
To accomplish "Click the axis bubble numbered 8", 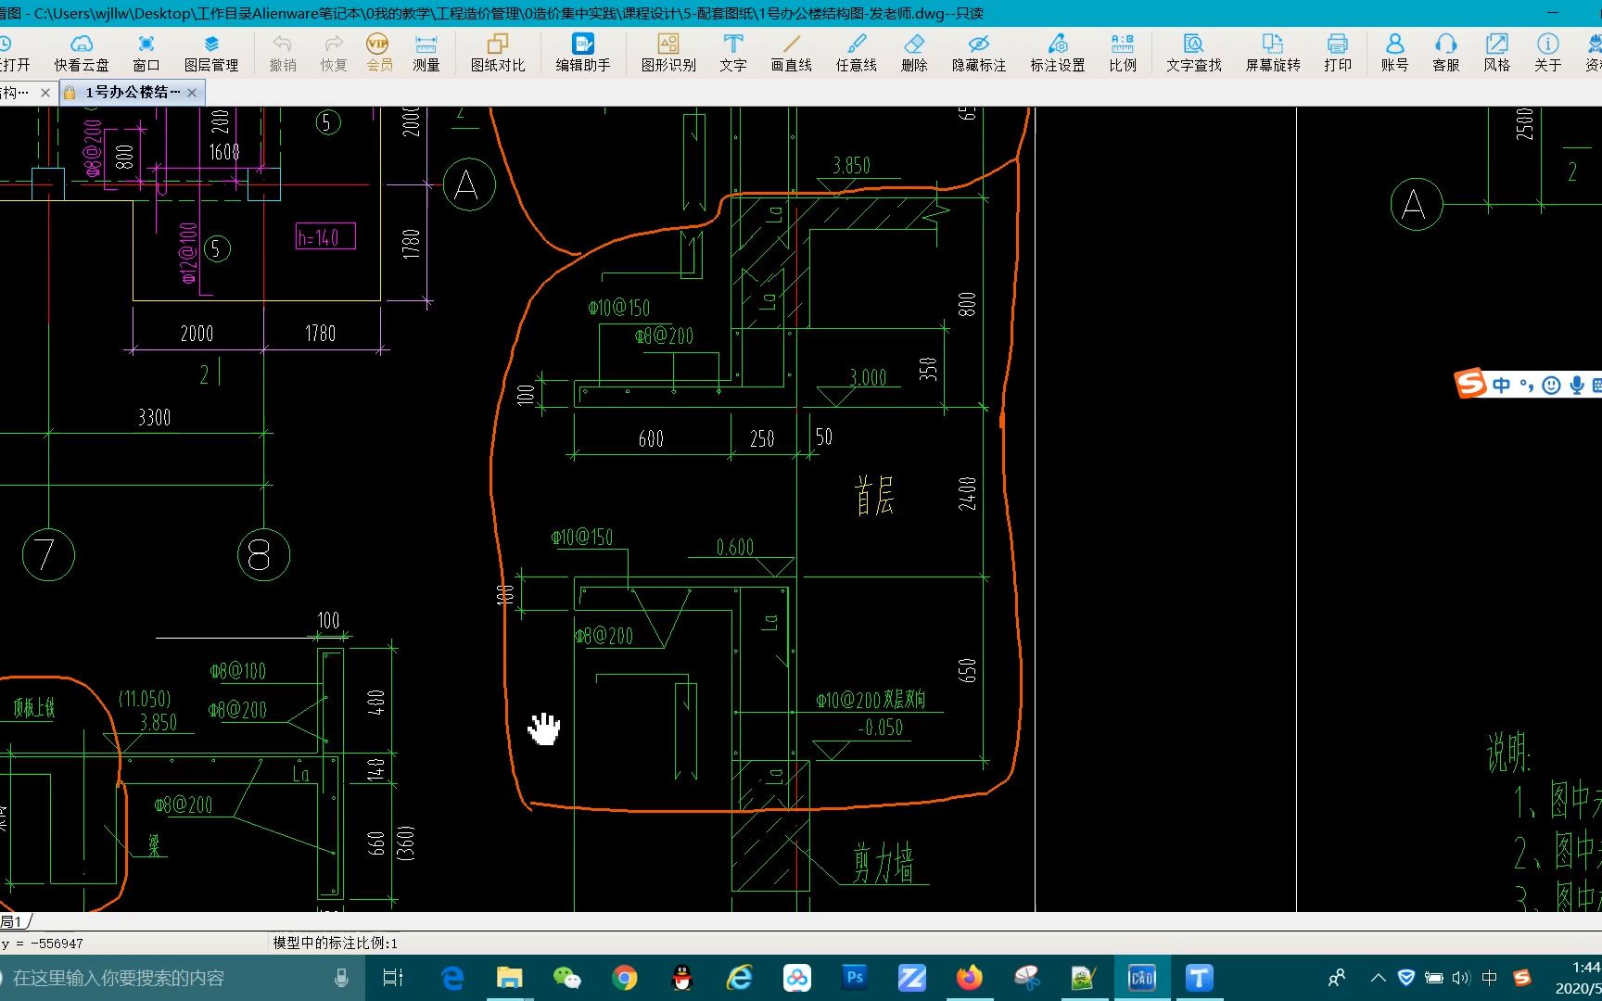I will [263, 554].
